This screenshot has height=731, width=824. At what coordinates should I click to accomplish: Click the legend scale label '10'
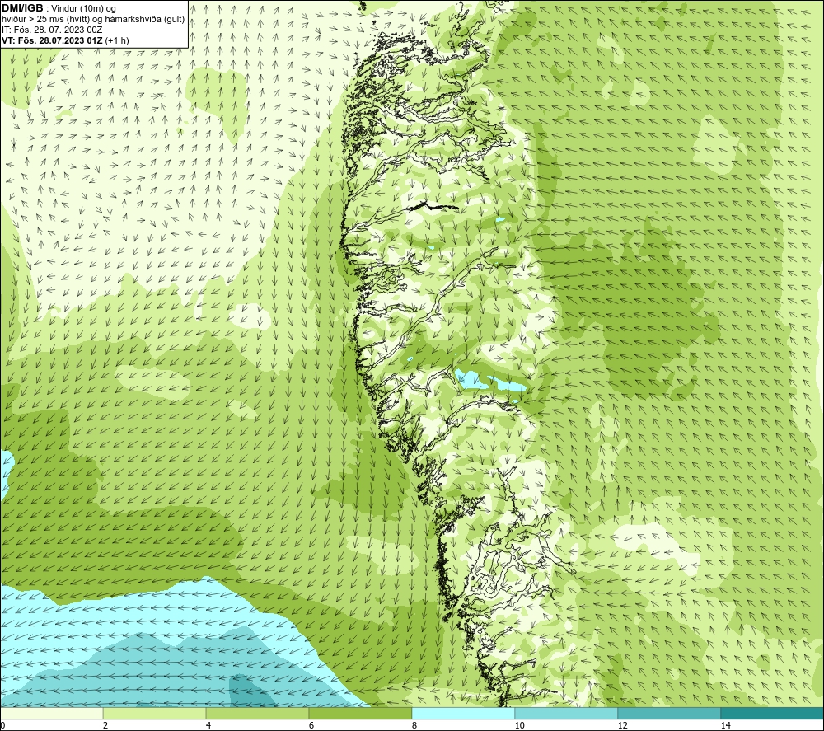(519, 725)
